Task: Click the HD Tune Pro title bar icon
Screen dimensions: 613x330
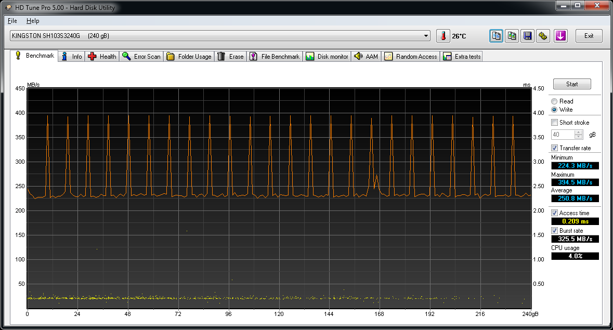Action: tap(8, 7)
